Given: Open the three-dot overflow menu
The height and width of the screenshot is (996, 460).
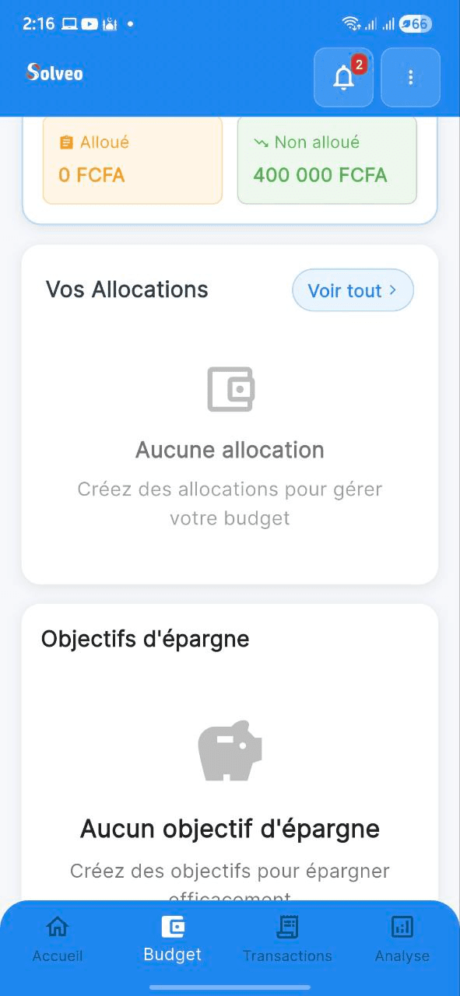Looking at the screenshot, I should click(x=410, y=77).
